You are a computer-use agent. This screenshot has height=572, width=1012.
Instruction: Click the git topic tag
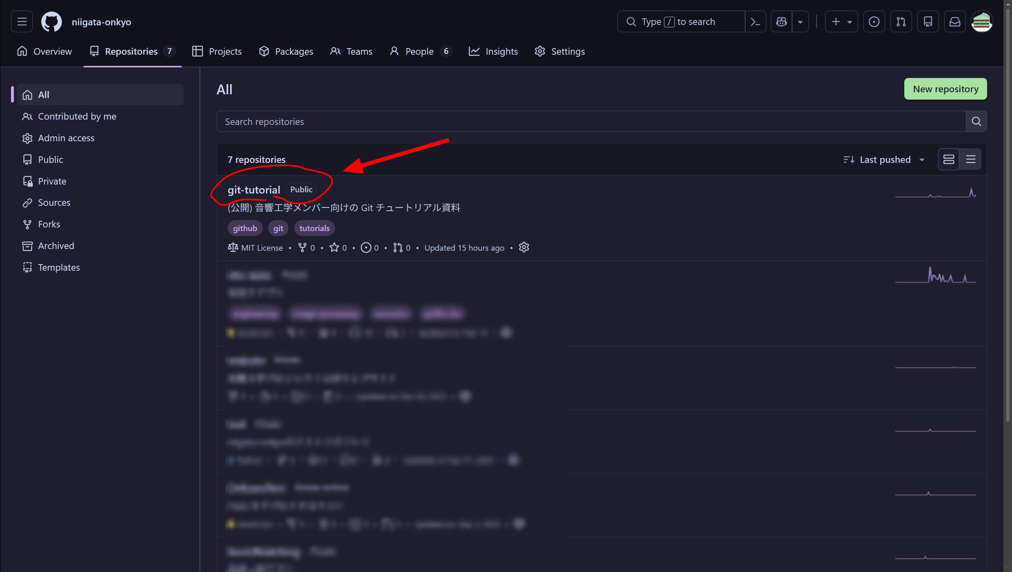pos(278,228)
